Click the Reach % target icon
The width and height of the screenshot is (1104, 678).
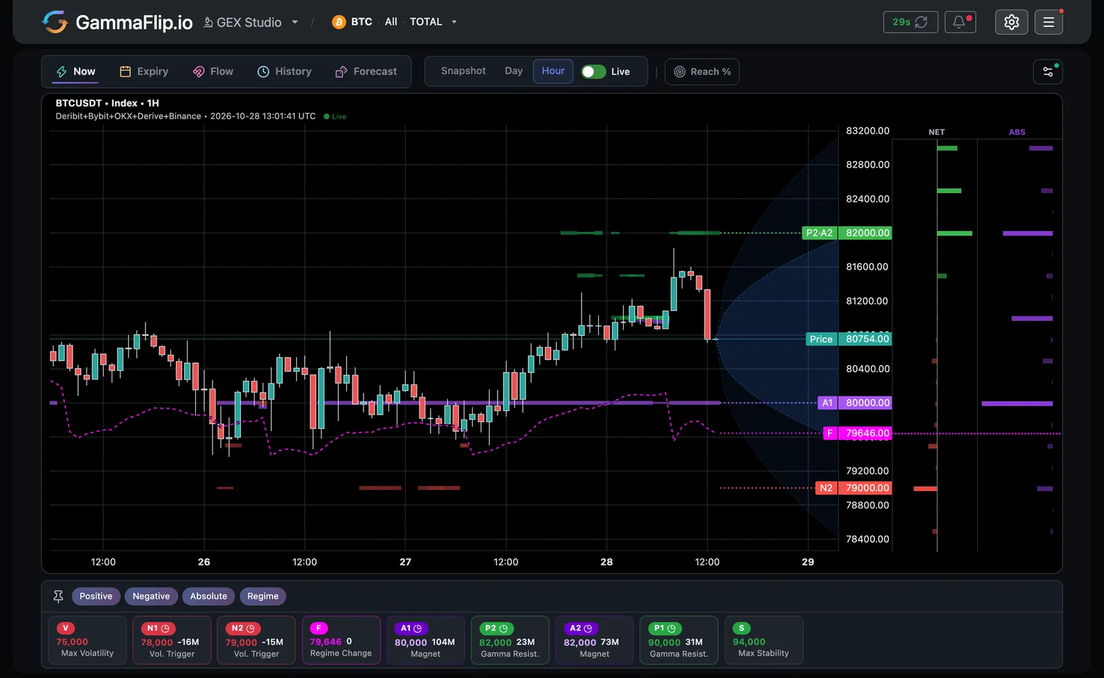679,72
